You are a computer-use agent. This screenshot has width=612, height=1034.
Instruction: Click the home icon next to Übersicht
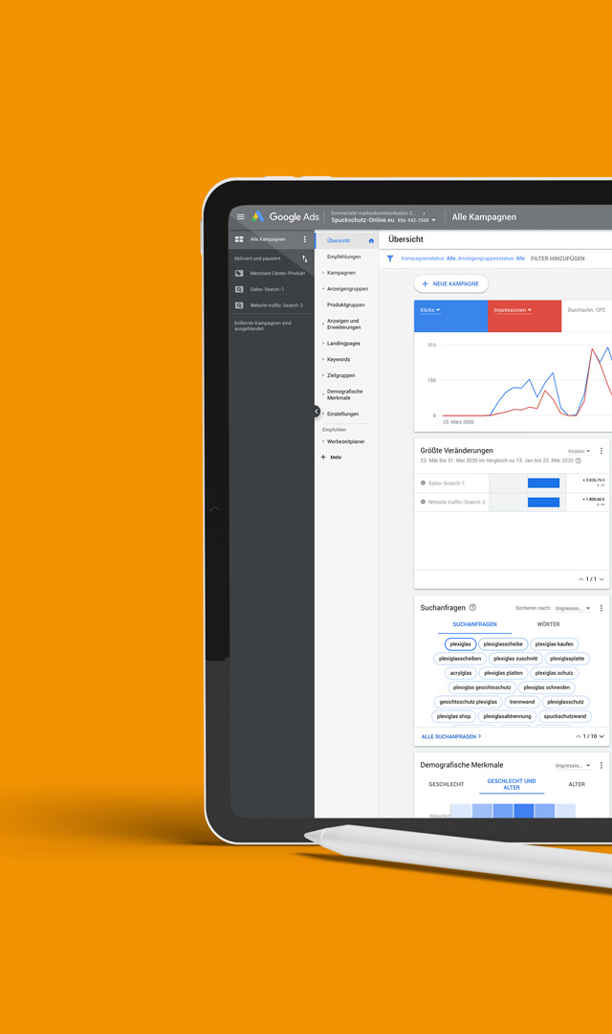[x=371, y=240]
